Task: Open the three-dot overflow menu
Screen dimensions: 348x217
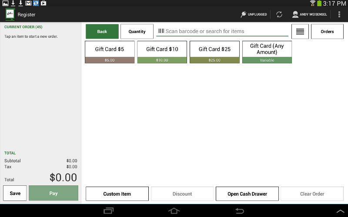Action: pyautogui.click(x=339, y=14)
